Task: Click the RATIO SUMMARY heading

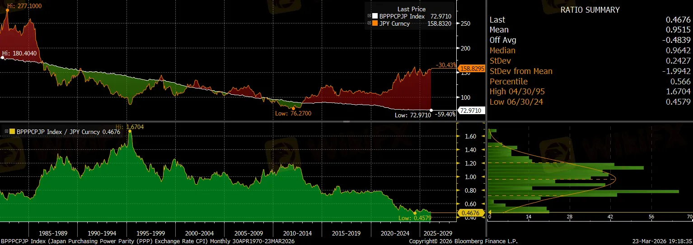Action: click(590, 10)
